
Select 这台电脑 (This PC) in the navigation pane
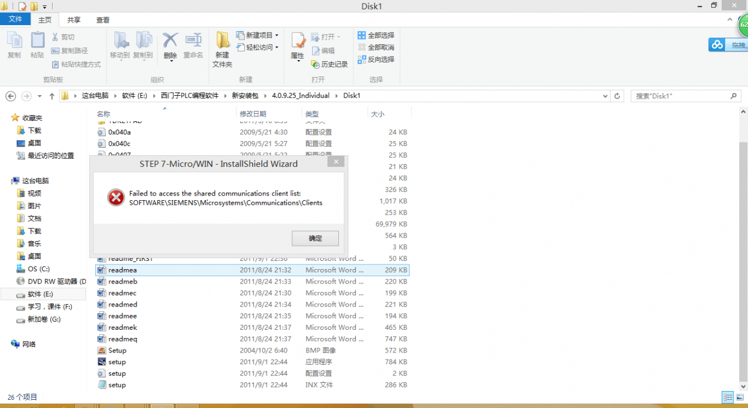[36, 181]
